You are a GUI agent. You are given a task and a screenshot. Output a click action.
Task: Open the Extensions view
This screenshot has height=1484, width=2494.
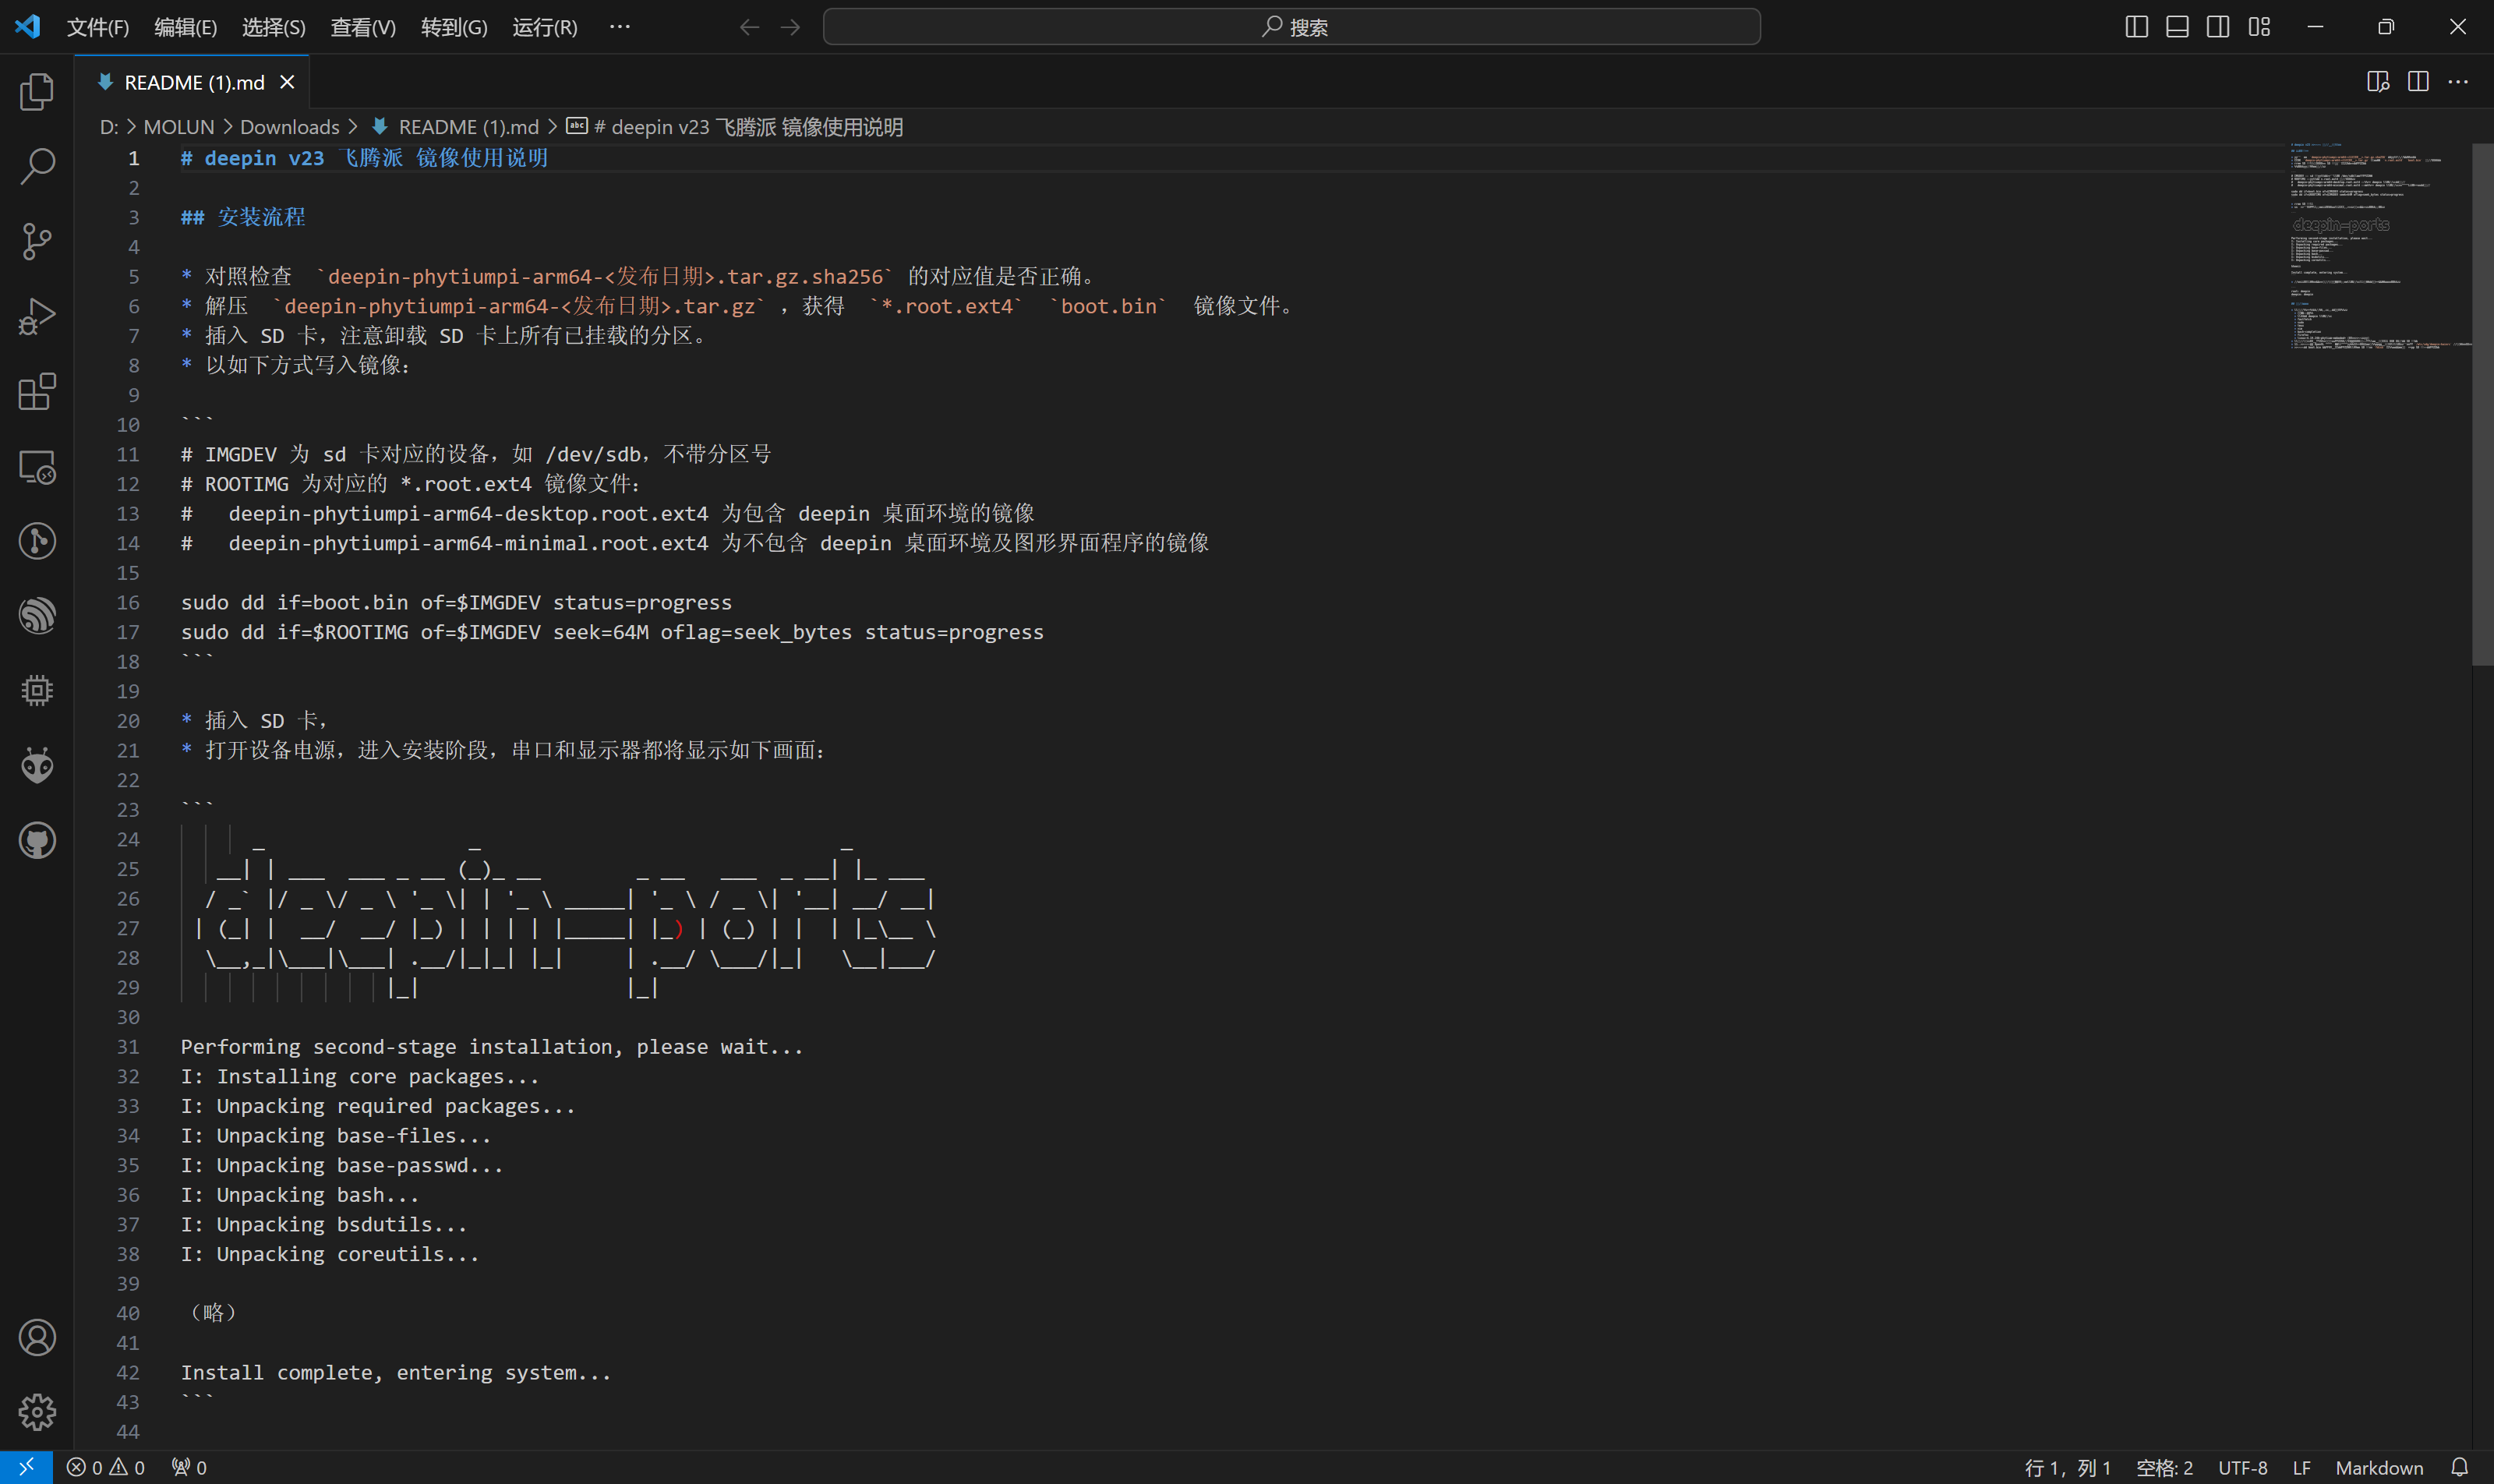(37, 392)
